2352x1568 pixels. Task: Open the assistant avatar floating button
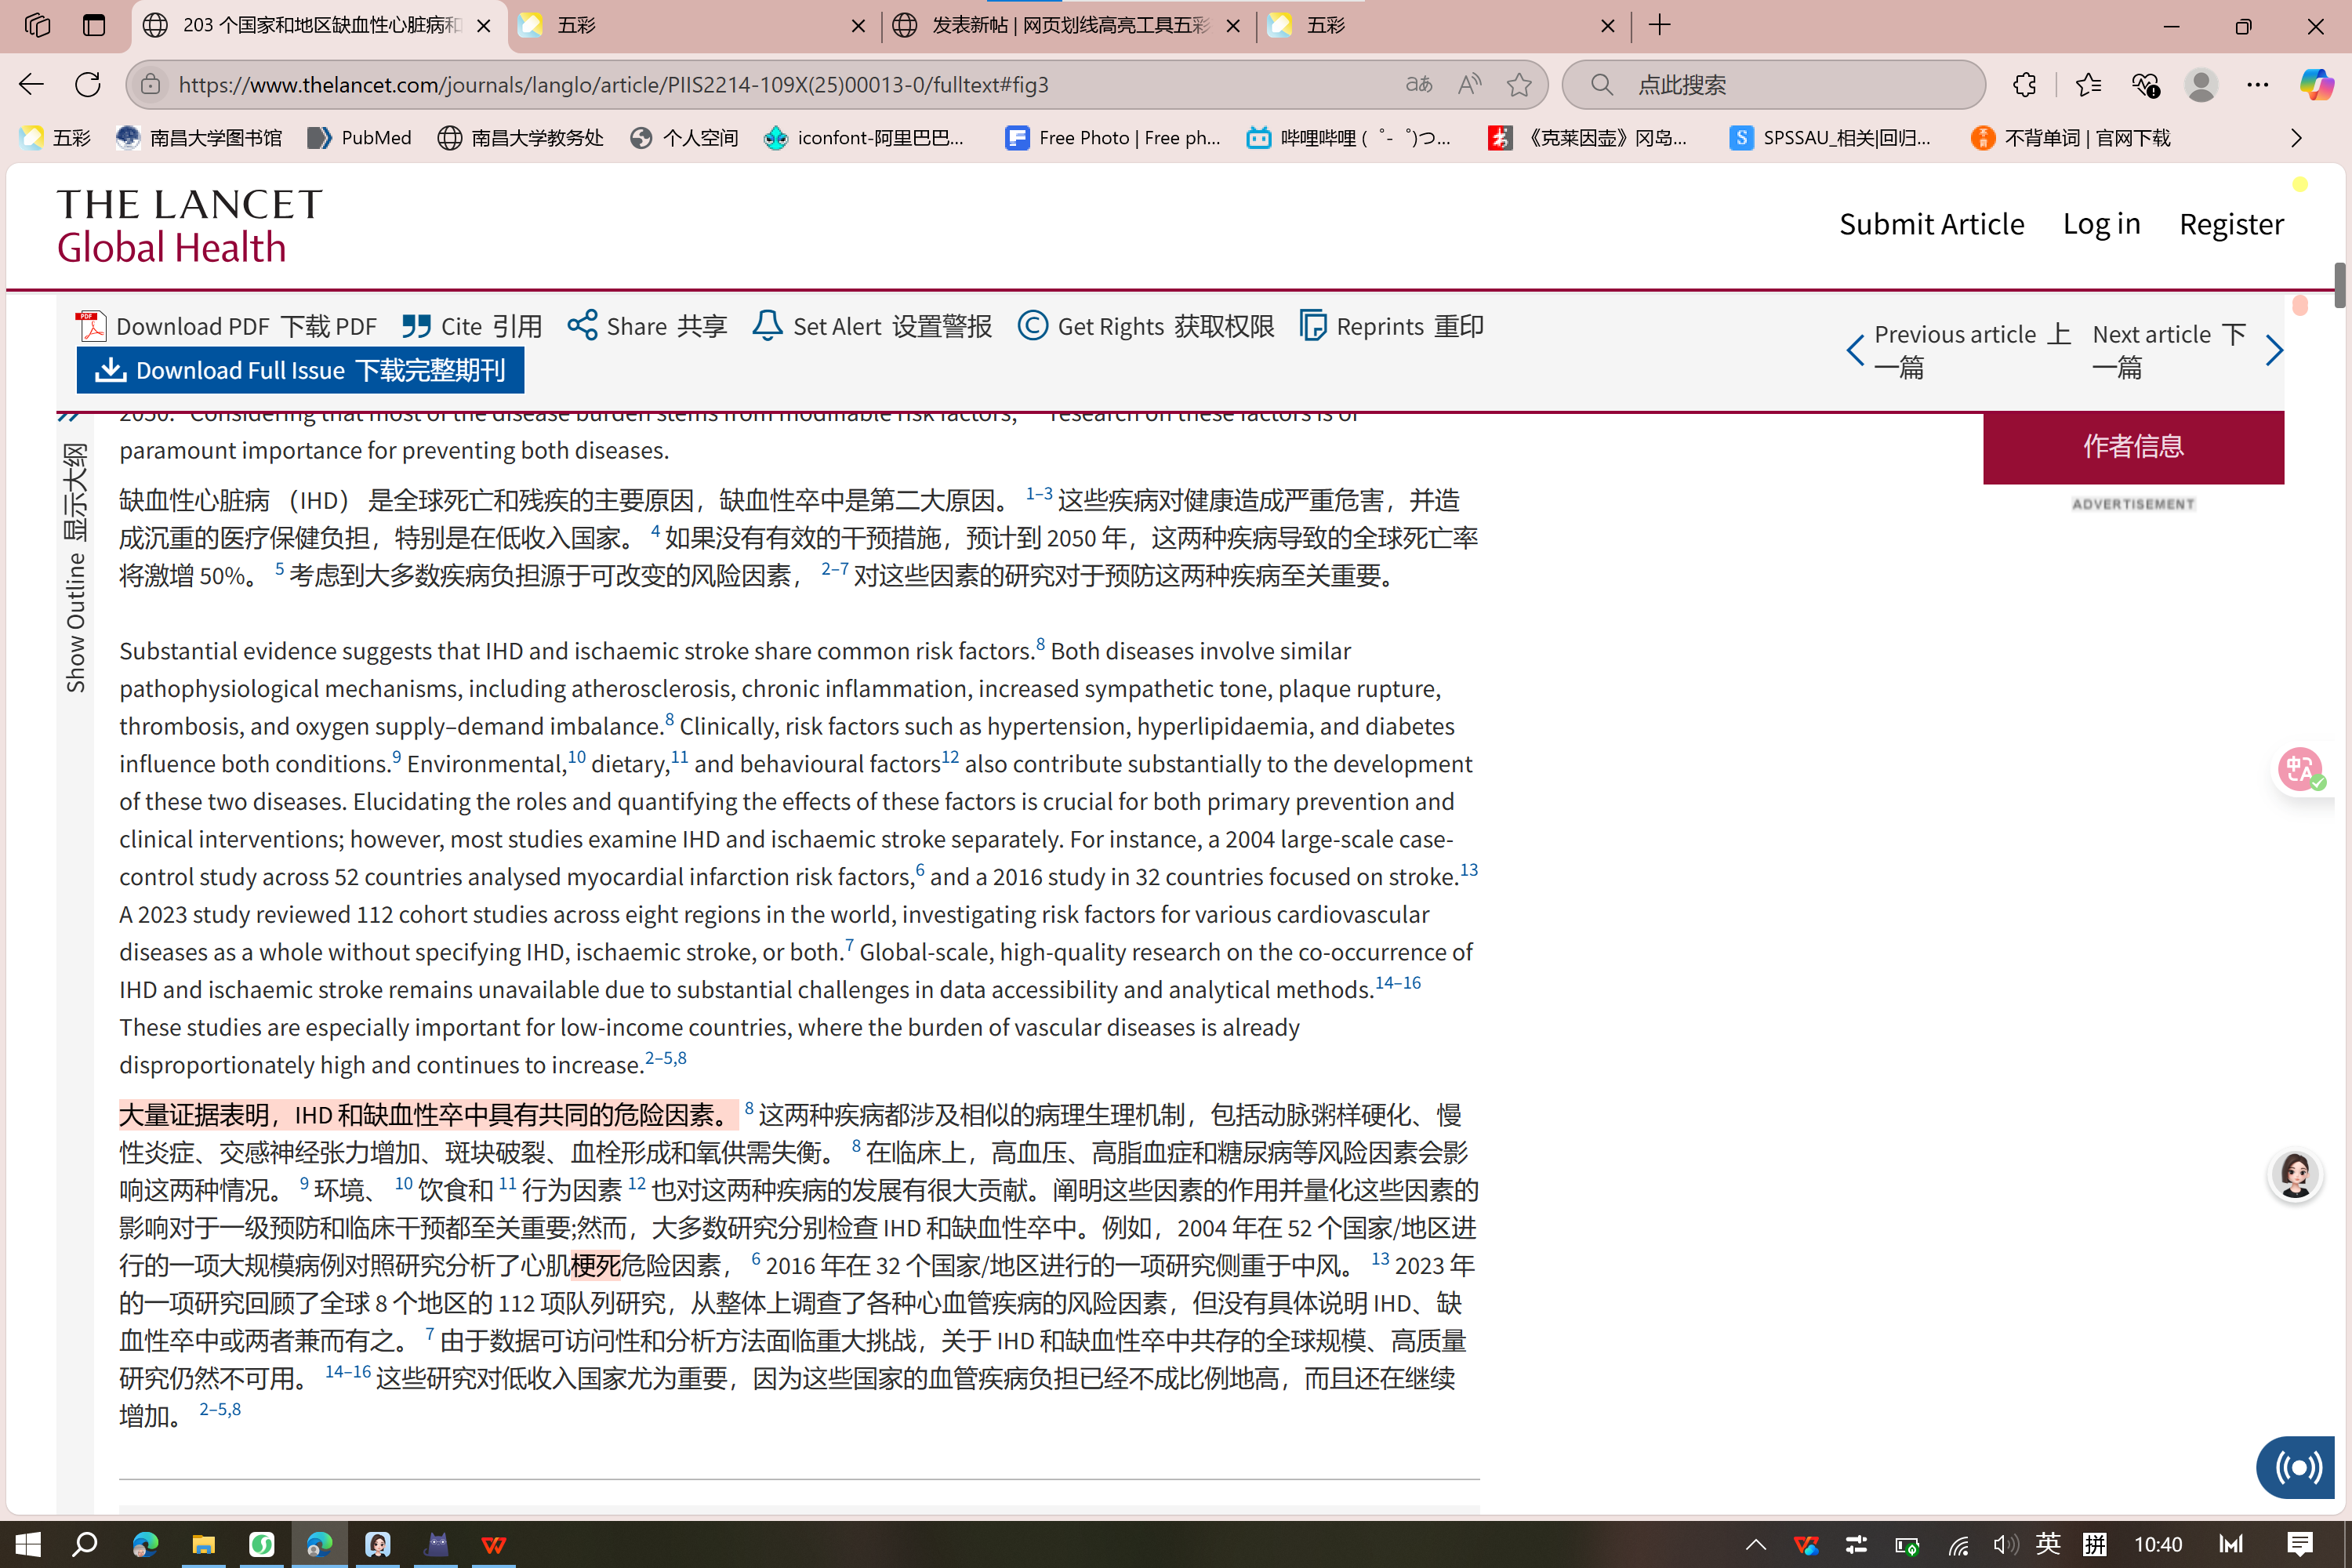(2295, 1174)
